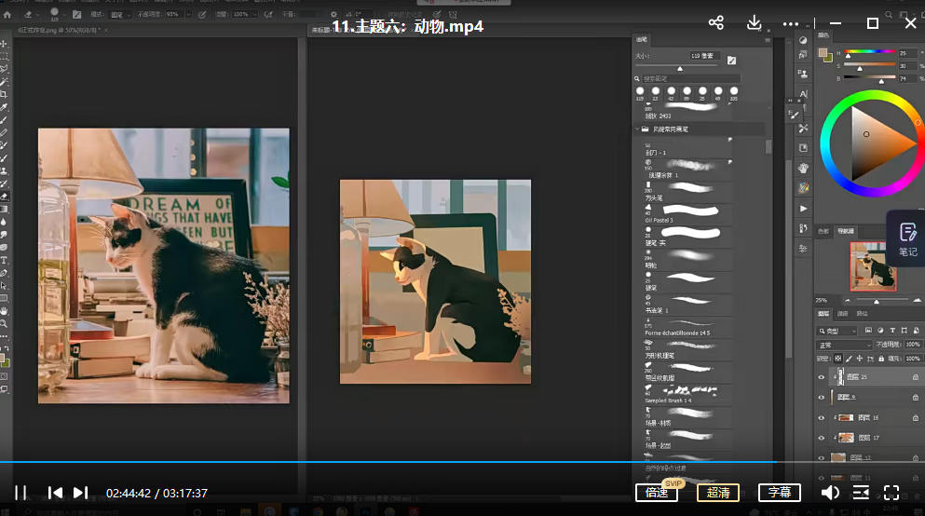Select the Move tool in Photoshop toolbar
The height and width of the screenshot is (516, 925).
(5, 44)
